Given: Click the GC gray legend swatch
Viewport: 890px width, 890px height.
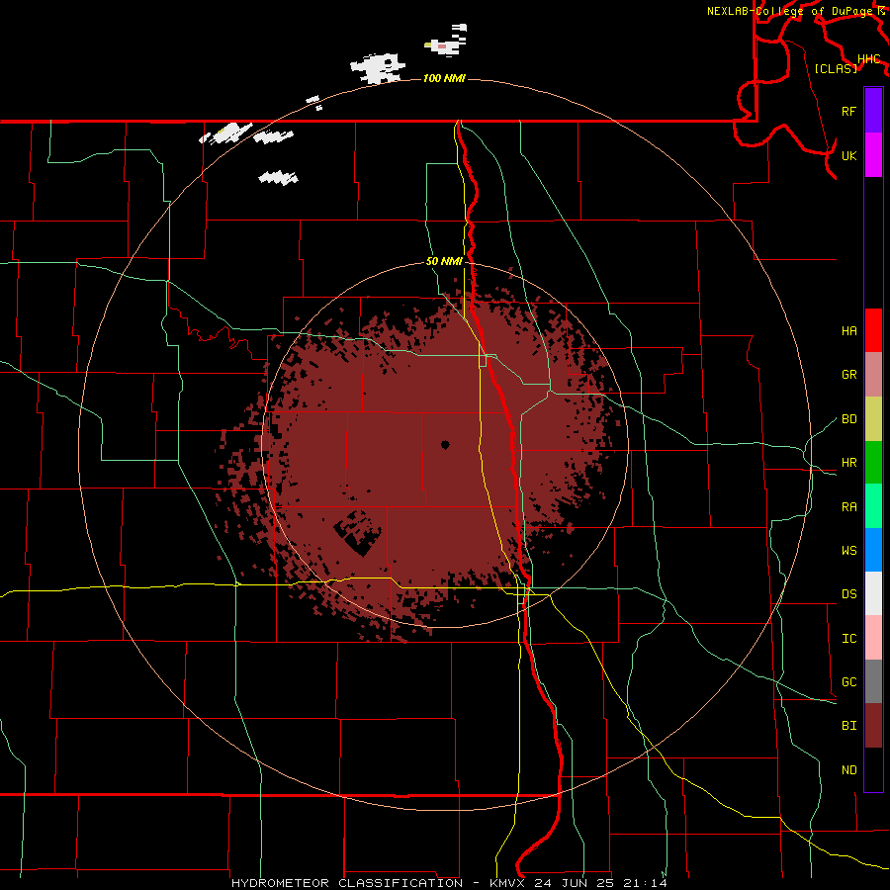Looking at the screenshot, I should 873,681.
